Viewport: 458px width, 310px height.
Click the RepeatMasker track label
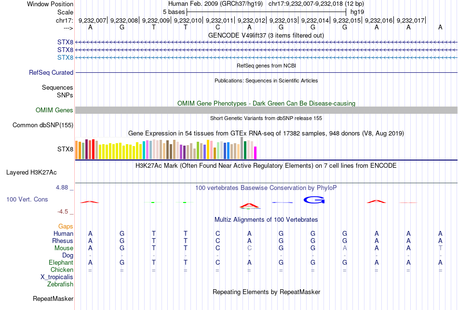pos(53,298)
